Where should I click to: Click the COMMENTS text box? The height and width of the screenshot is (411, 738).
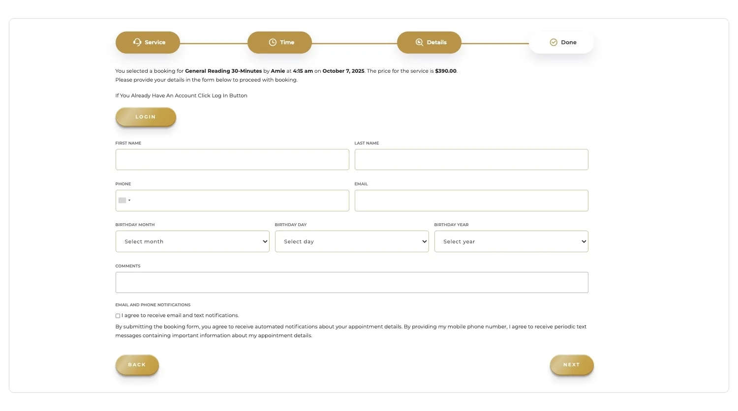click(351, 282)
